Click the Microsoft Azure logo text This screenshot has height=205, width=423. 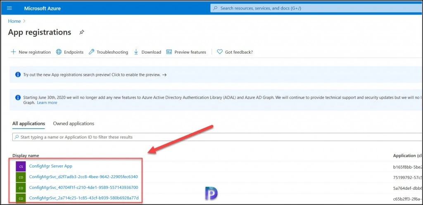pos(43,8)
